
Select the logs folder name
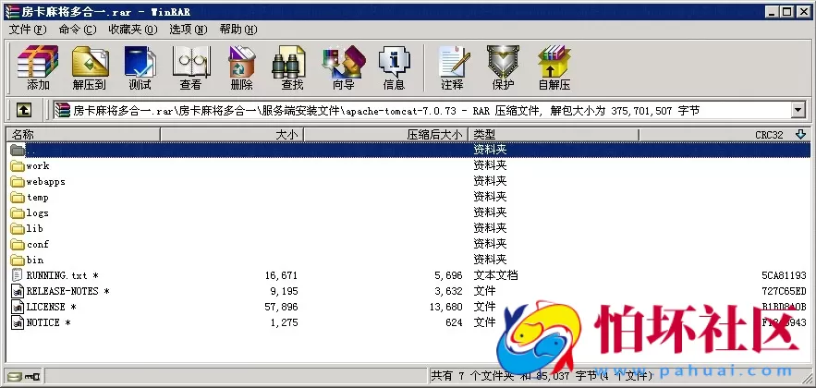click(38, 212)
